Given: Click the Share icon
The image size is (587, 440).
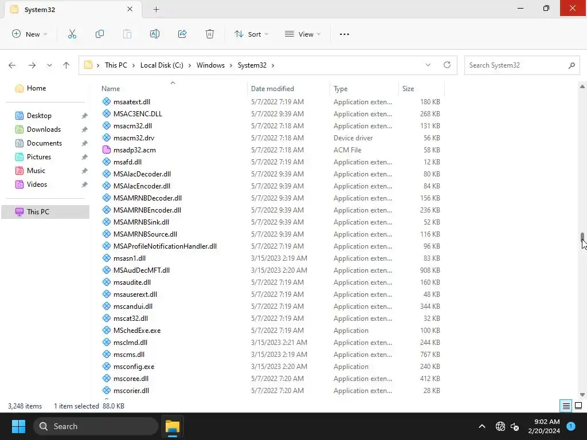Looking at the screenshot, I should (182, 34).
